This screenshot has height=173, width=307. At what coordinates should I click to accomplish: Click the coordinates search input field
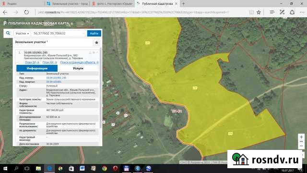tap(59, 34)
